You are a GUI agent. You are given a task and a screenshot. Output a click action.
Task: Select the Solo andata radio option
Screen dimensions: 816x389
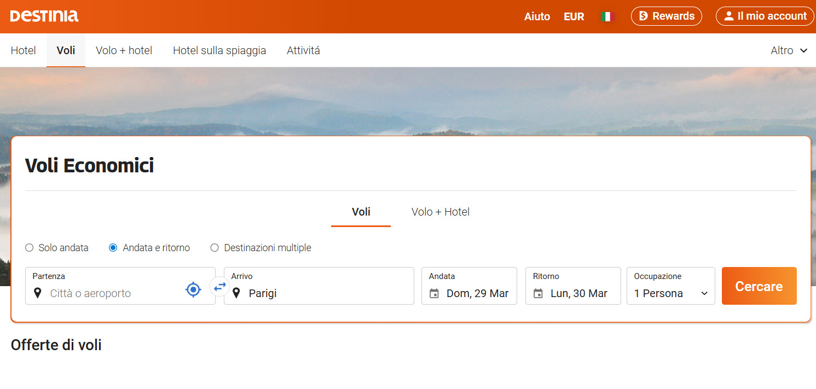coord(30,248)
